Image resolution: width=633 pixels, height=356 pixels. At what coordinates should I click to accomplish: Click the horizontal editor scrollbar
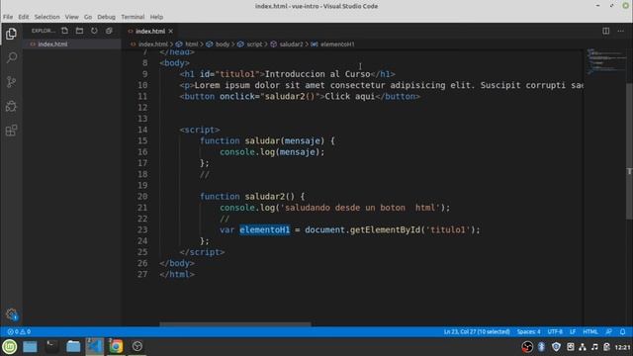click(235, 323)
